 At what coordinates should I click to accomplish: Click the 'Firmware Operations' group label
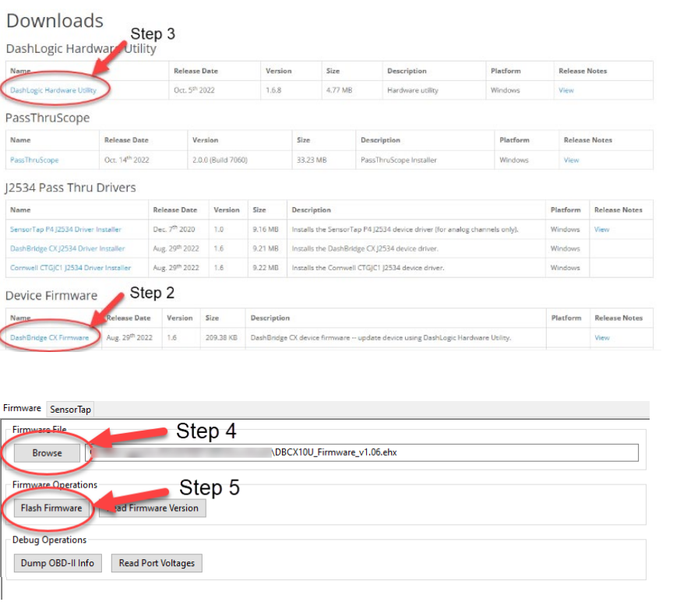(55, 485)
